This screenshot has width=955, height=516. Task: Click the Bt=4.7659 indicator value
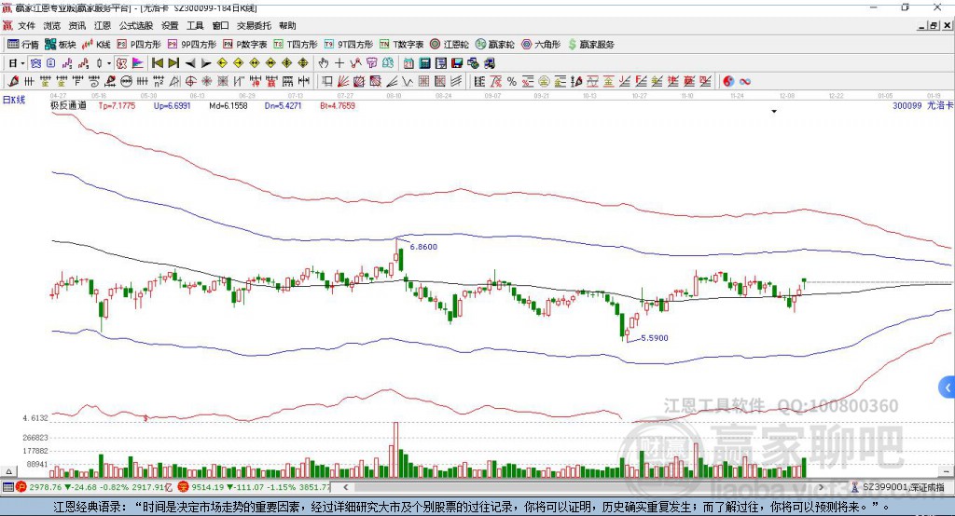click(338, 106)
